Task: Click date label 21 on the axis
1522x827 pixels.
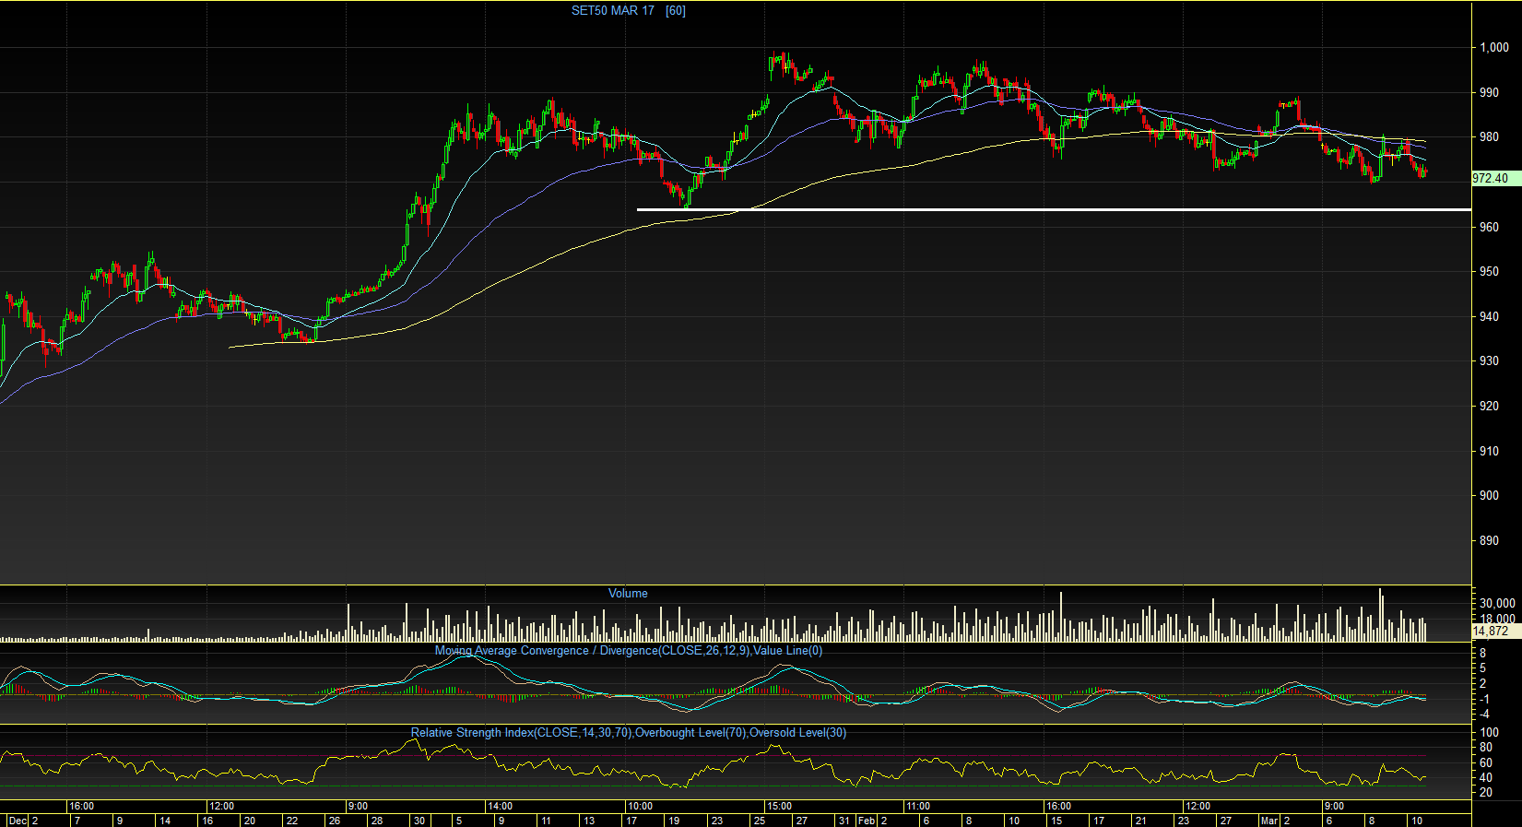Action: click(x=1140, y=821)
